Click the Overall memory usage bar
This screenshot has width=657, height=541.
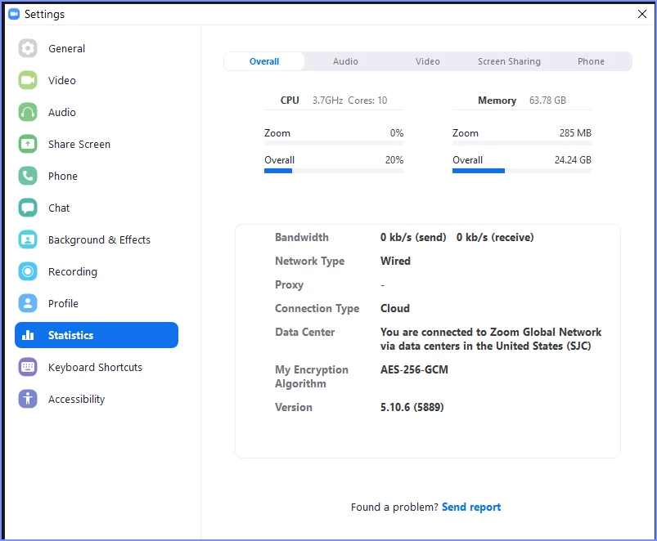(522, 171)
